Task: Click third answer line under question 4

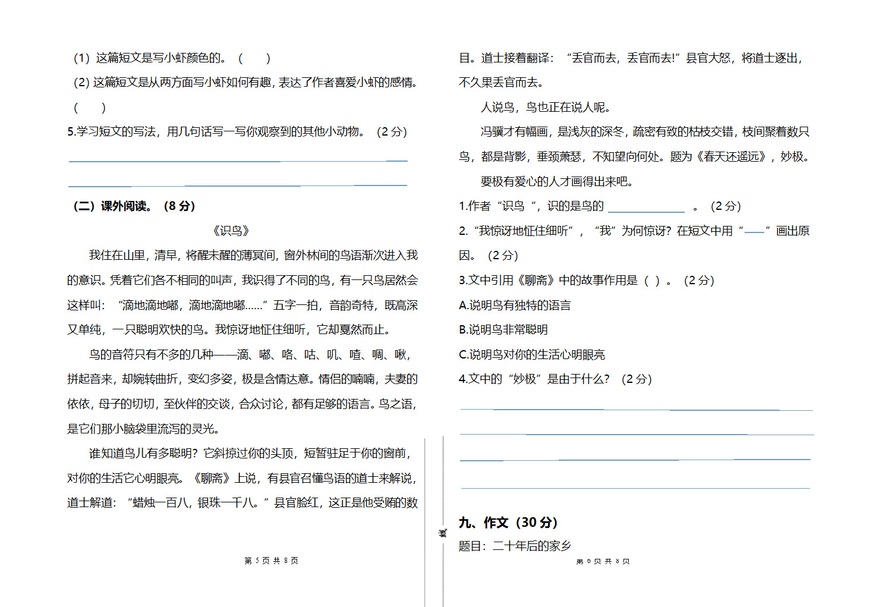Action: pos(635,460)
